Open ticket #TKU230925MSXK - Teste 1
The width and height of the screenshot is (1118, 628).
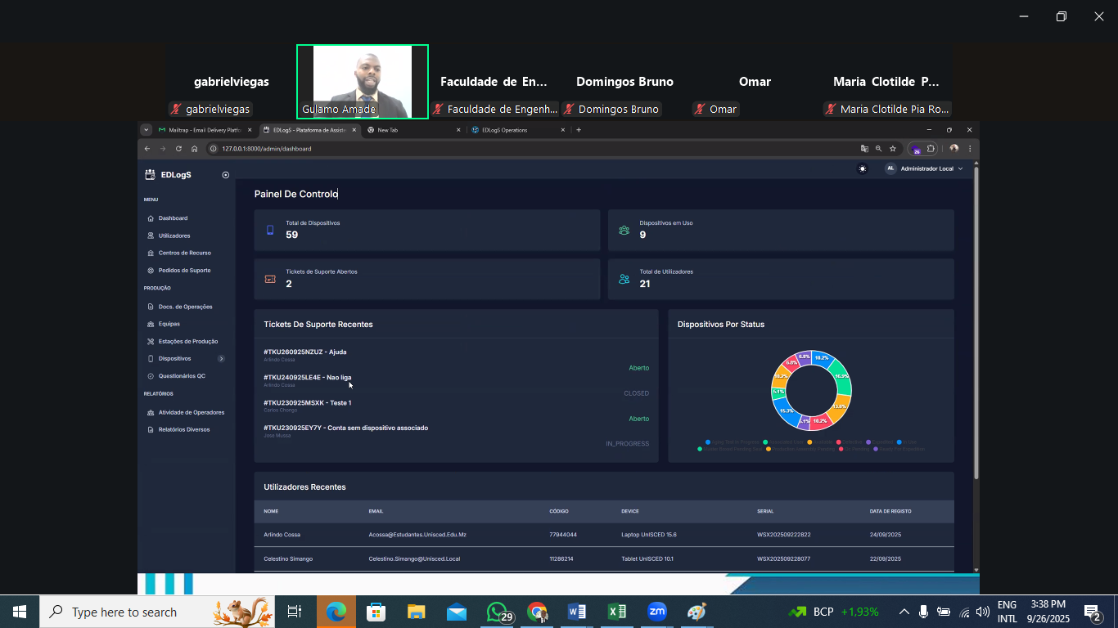point(307,403)
